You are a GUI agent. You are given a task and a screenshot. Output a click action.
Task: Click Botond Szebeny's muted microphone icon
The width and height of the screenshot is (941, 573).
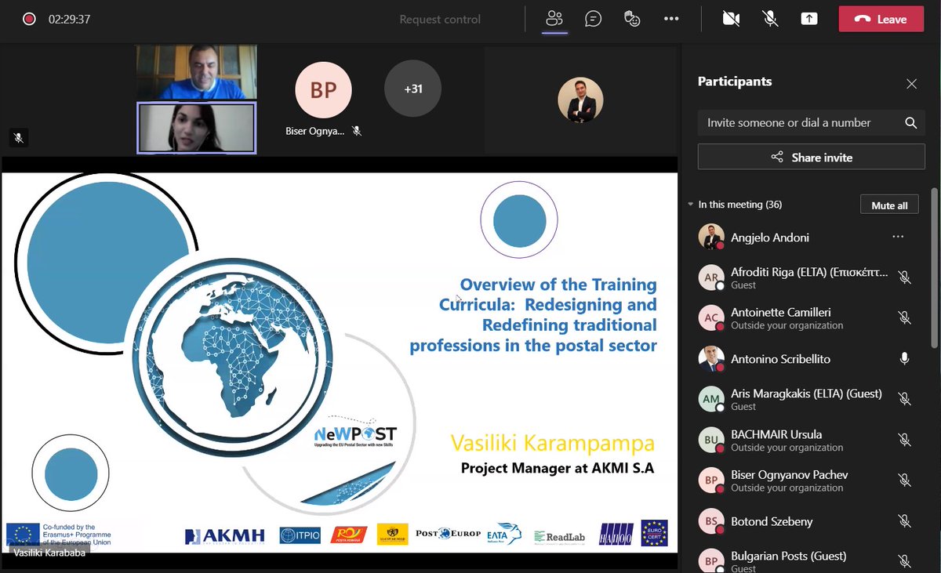(x=904, y=520)
